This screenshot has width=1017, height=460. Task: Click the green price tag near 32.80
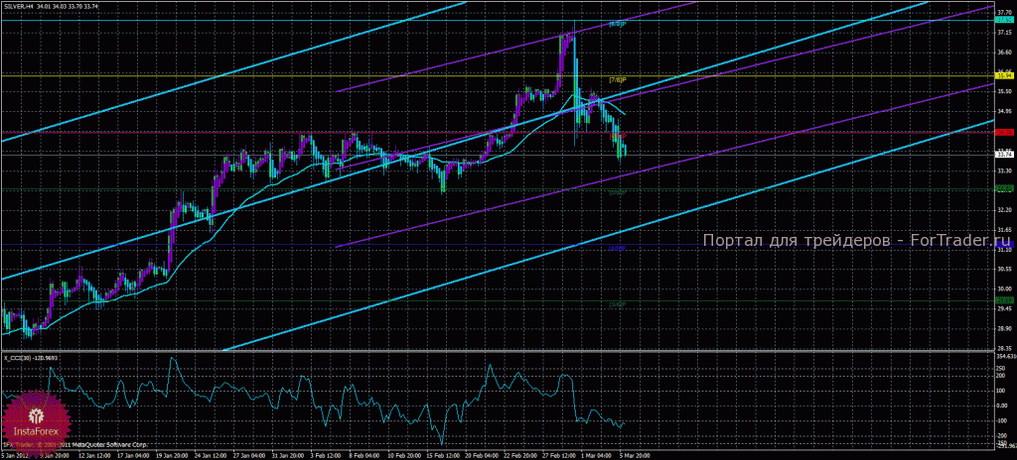point(1005,188)
